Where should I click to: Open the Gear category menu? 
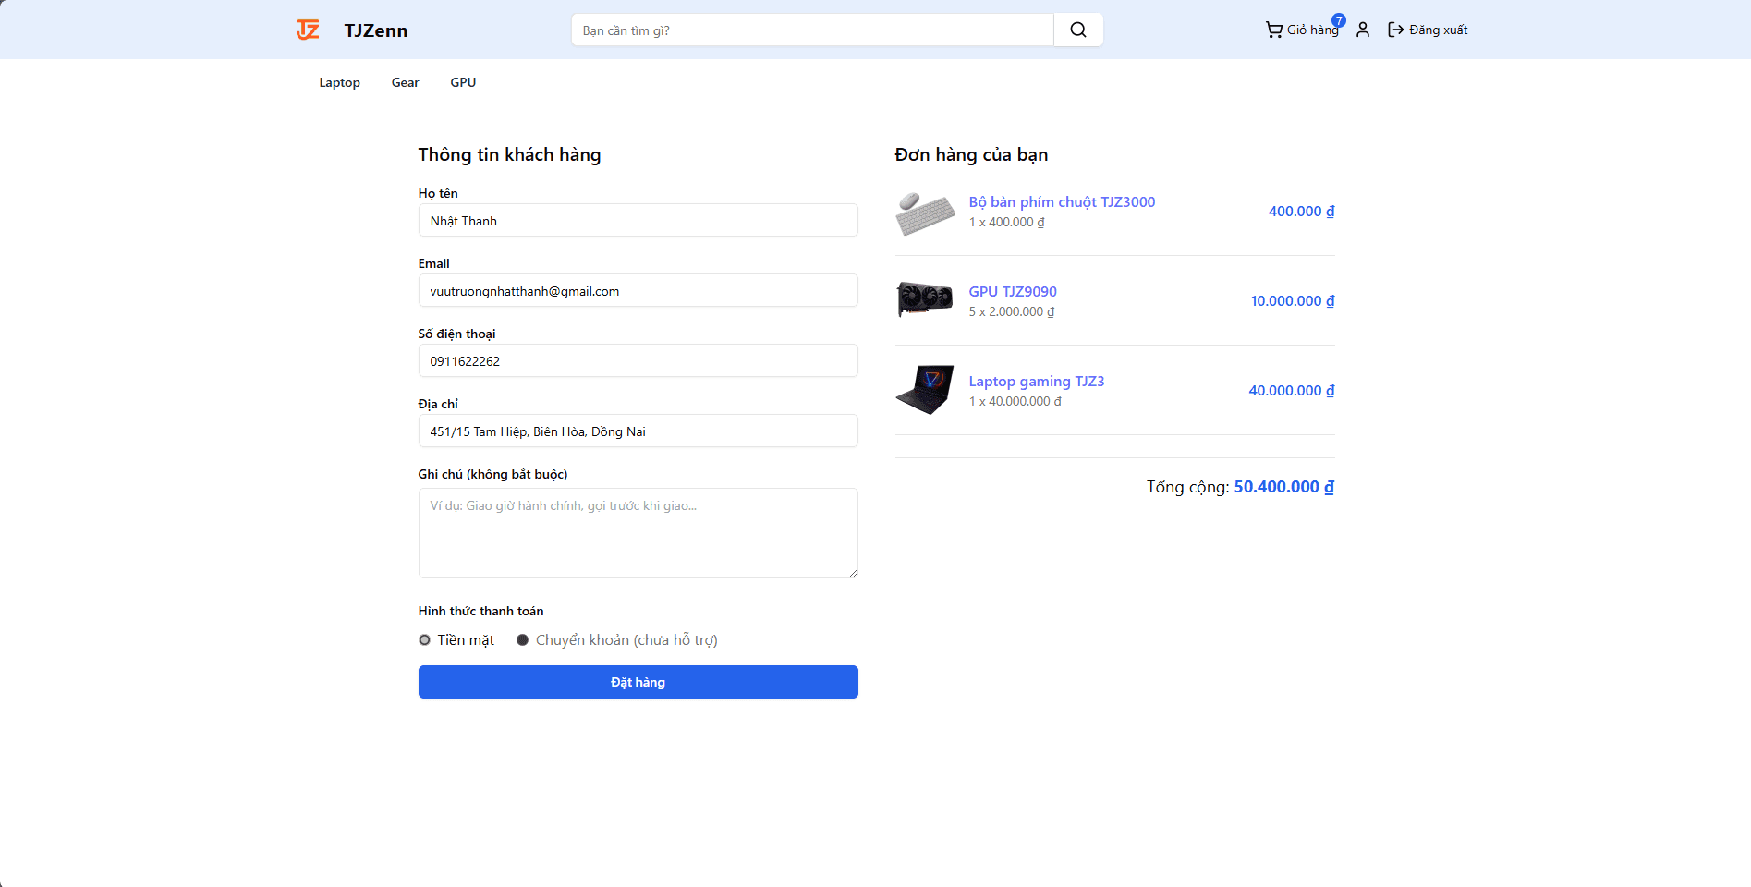point(405,83)
